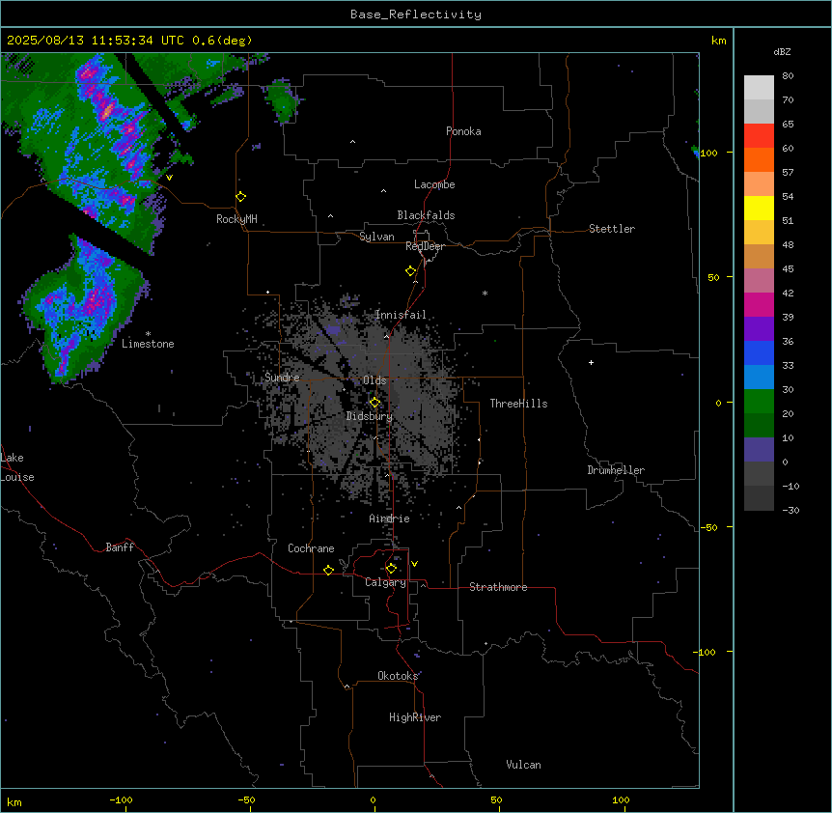The image size is (832, 813).
Task: Select the purple 36-39 dBZ legend swatch
Action: (759, 329)
